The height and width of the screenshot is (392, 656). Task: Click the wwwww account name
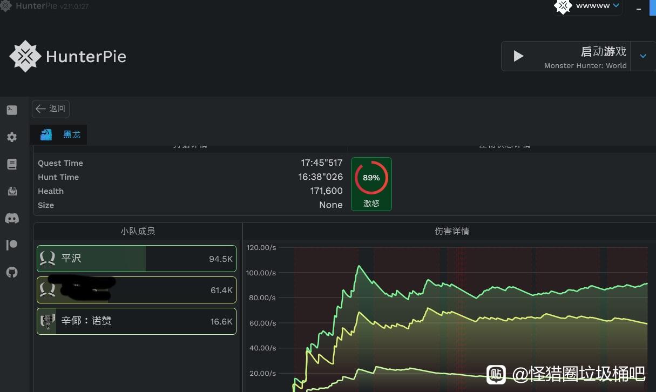593,6
